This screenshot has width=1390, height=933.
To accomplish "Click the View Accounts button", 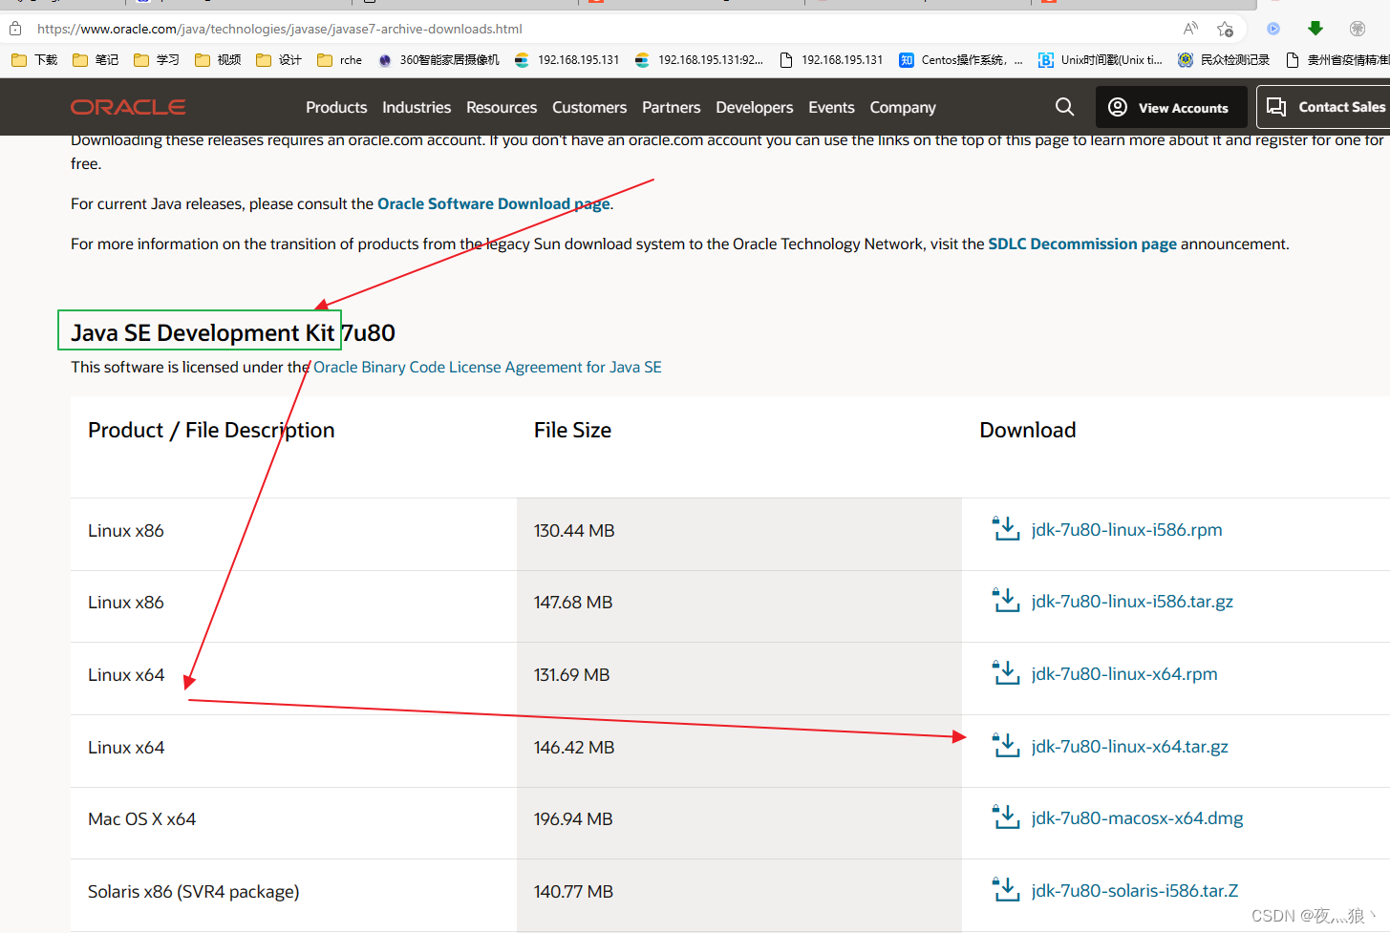I will click(1171, 107).
